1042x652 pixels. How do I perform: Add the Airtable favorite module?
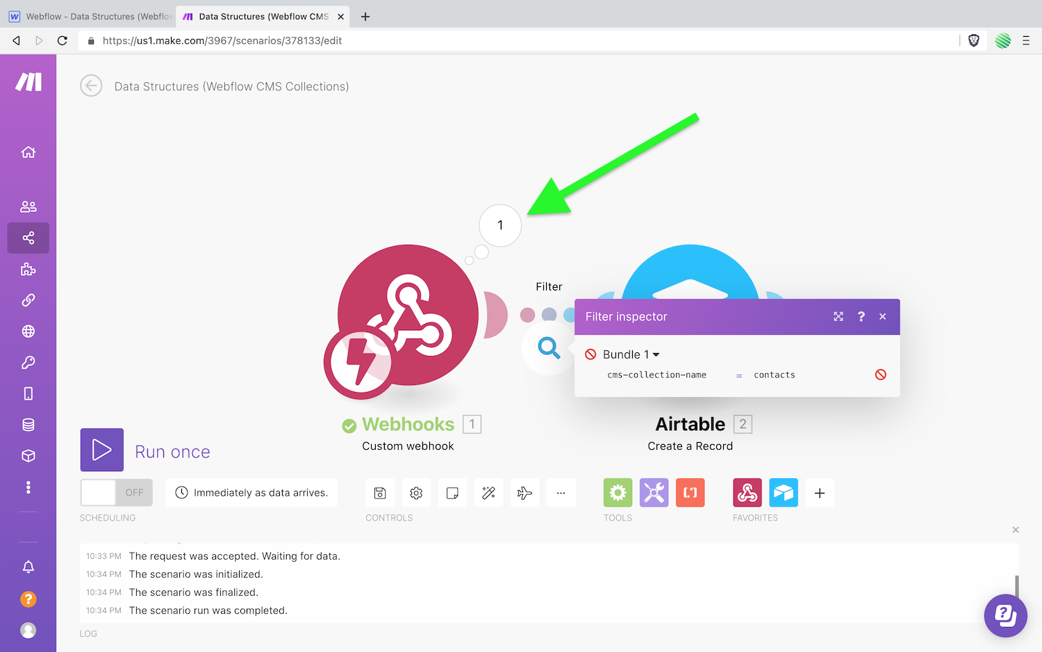point(784,493)
